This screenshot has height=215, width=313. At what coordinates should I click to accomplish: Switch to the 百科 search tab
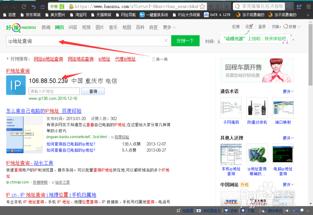pos(140,27)
